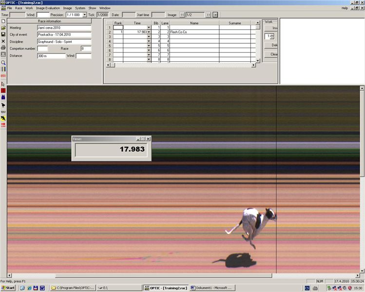Screen dimensions: 365x292
Task: Expand Time dropdown in row 4
Action: tap(149, 41)
